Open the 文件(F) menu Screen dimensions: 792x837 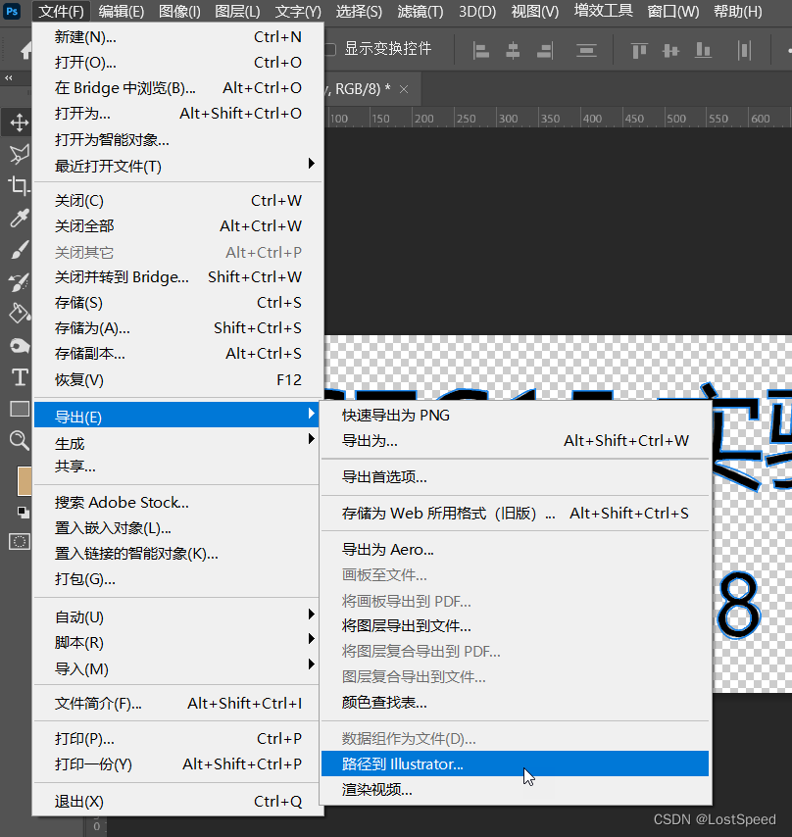click(61, 11)
